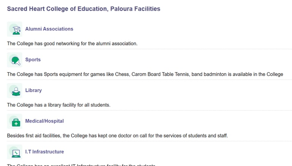Click the Library reader icon
This screenshot has height=166, width=292.
14,91
